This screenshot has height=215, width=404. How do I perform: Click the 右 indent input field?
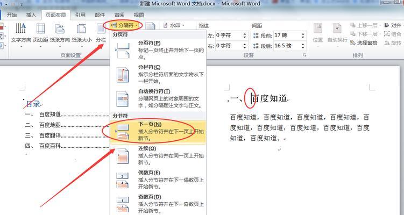[x=229, y=46]
